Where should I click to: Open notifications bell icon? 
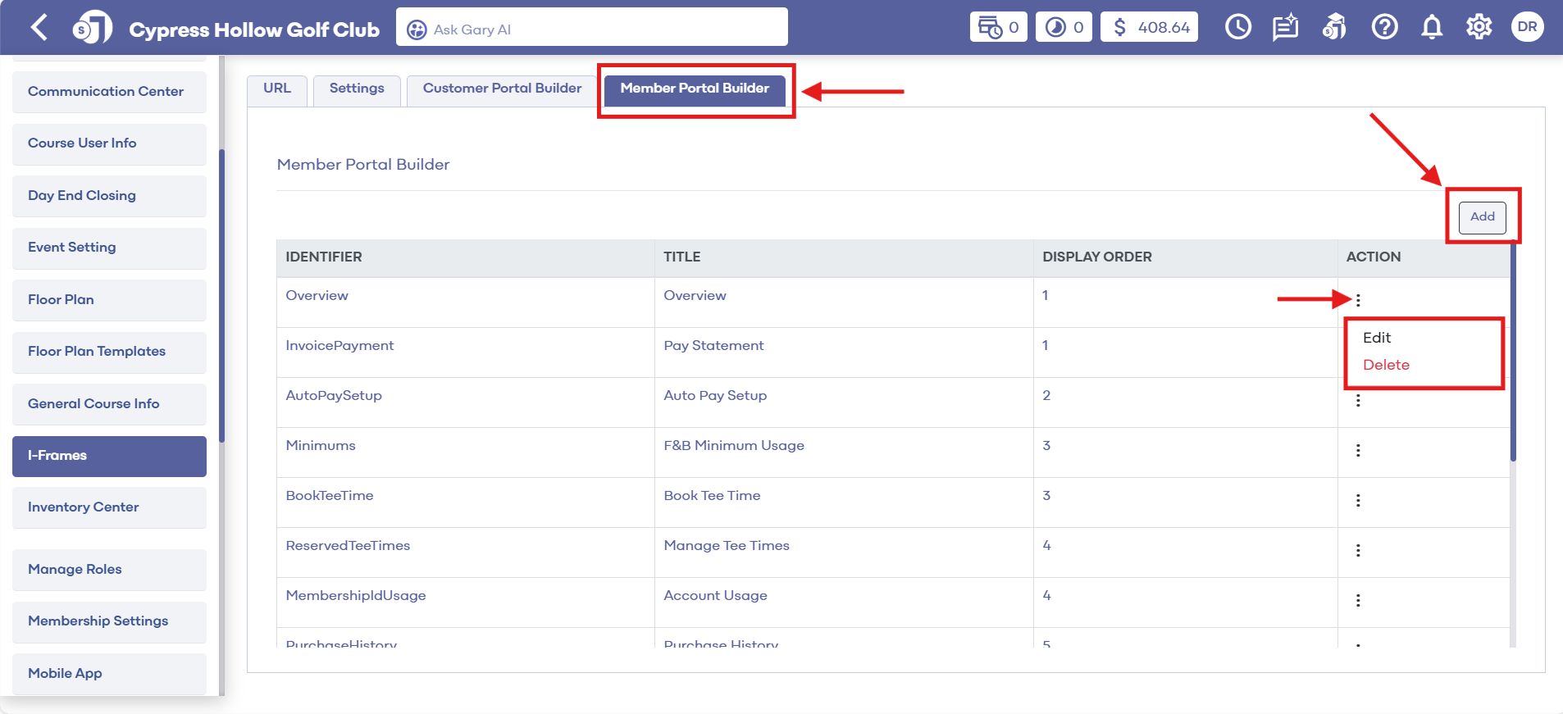pyautogui.click(x=1432, y=28)
